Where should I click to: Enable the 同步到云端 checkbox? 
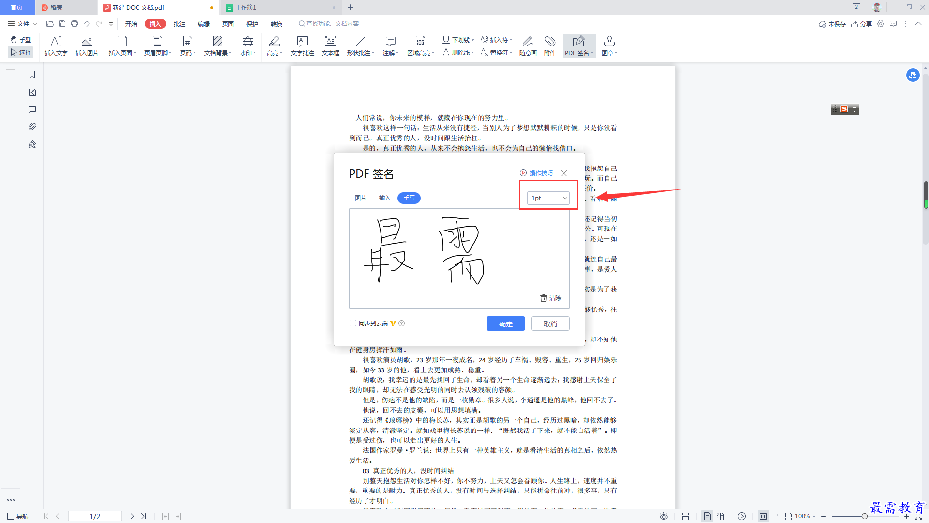tap(353, 323)
